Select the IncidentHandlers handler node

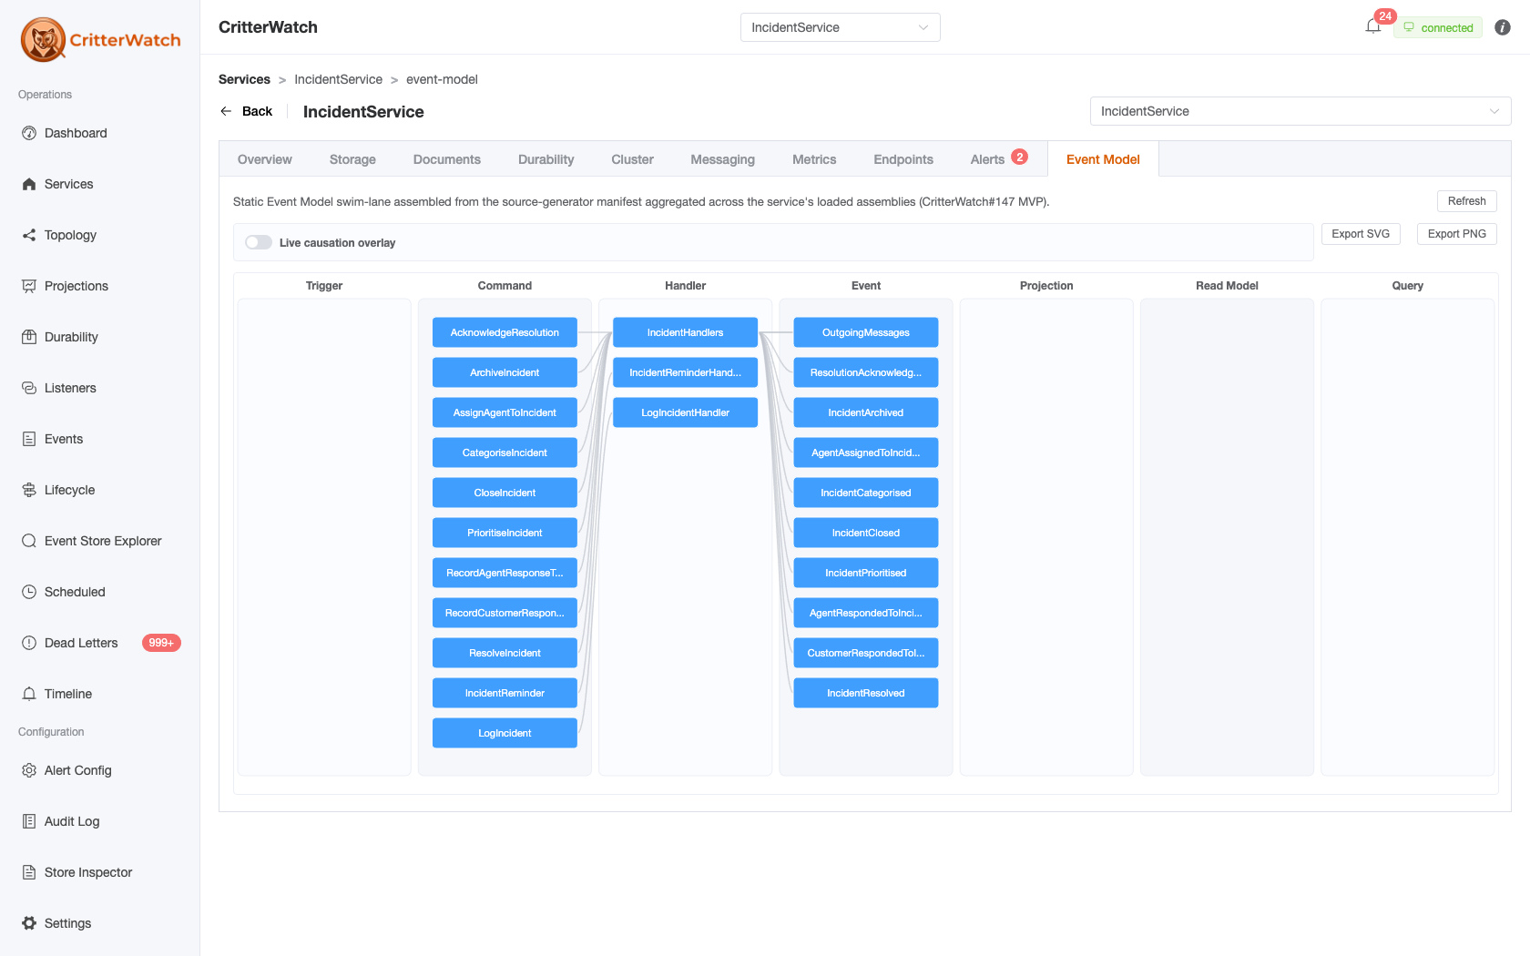click(685, 332)
